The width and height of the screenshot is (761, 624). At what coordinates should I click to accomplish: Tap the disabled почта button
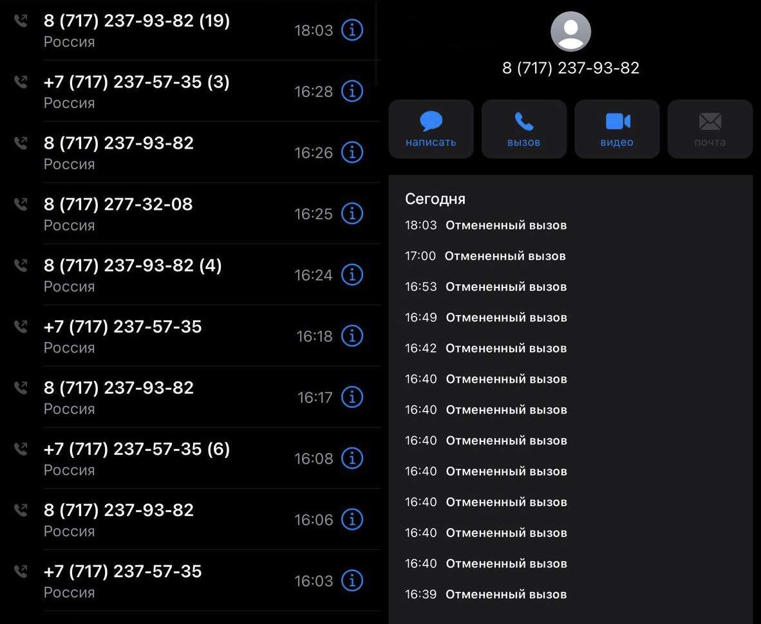(710, 129)
